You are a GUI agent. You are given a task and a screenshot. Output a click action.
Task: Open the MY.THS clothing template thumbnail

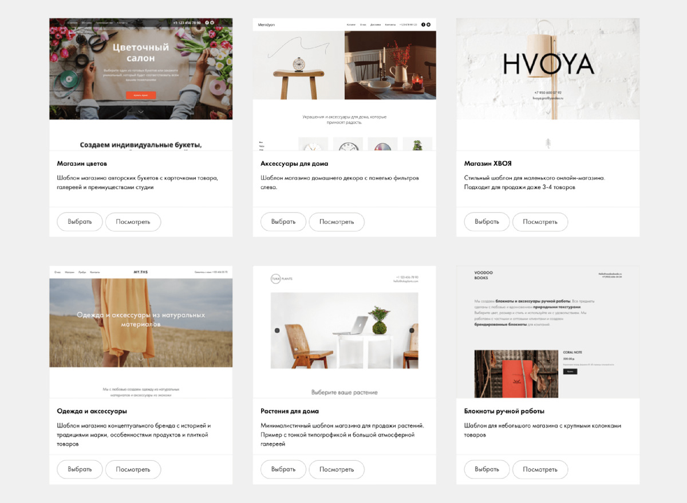pyautogui.click(x=141, y=332)
